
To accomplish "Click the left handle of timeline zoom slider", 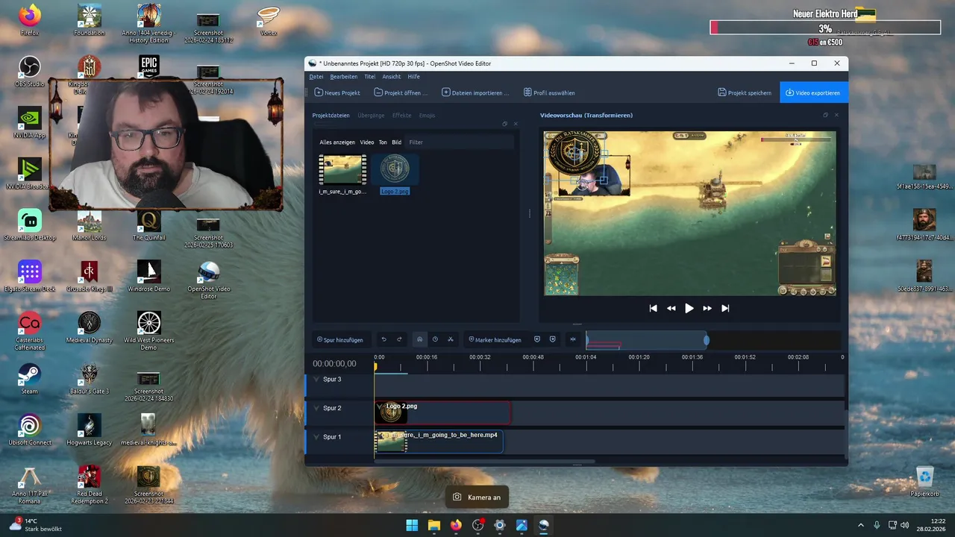I will (x=587, y=341).
